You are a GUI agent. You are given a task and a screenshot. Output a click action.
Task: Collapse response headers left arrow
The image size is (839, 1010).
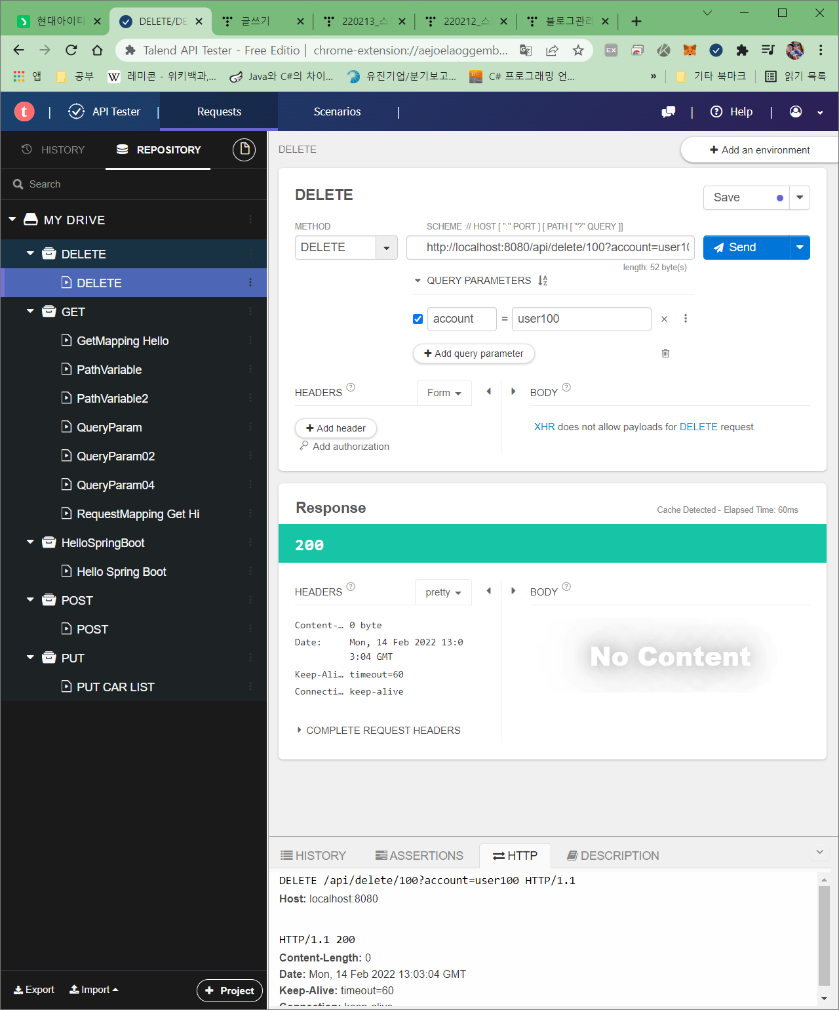(x=488, y=591)
